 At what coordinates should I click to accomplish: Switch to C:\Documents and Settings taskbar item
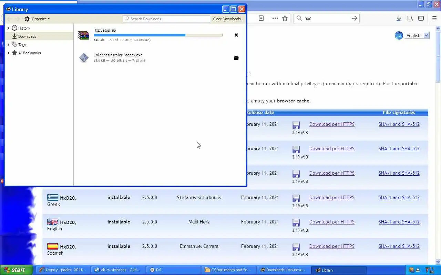pos(229,270)
